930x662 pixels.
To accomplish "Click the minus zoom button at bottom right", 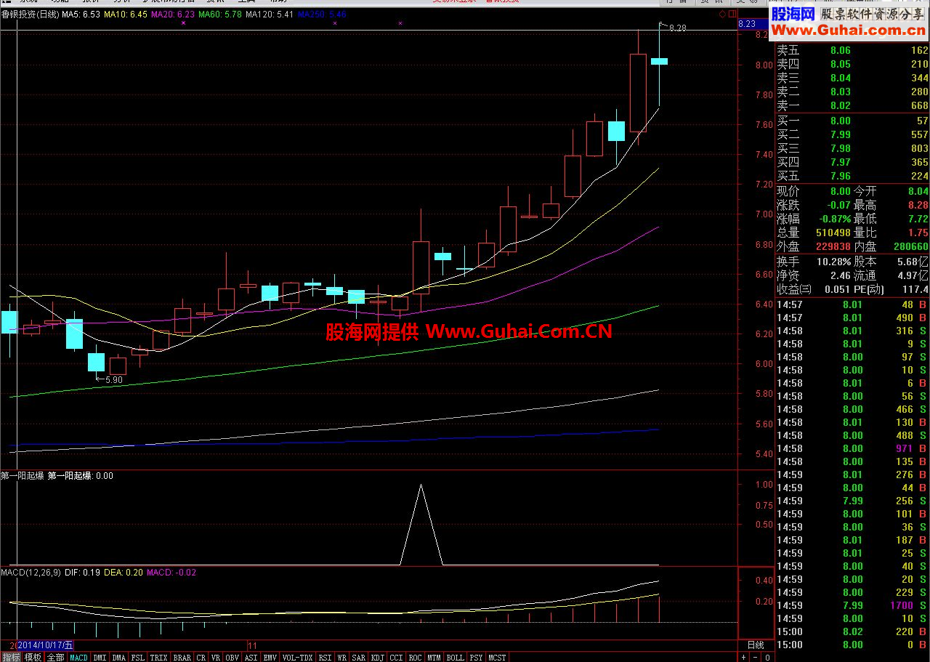I will point(755,657).
